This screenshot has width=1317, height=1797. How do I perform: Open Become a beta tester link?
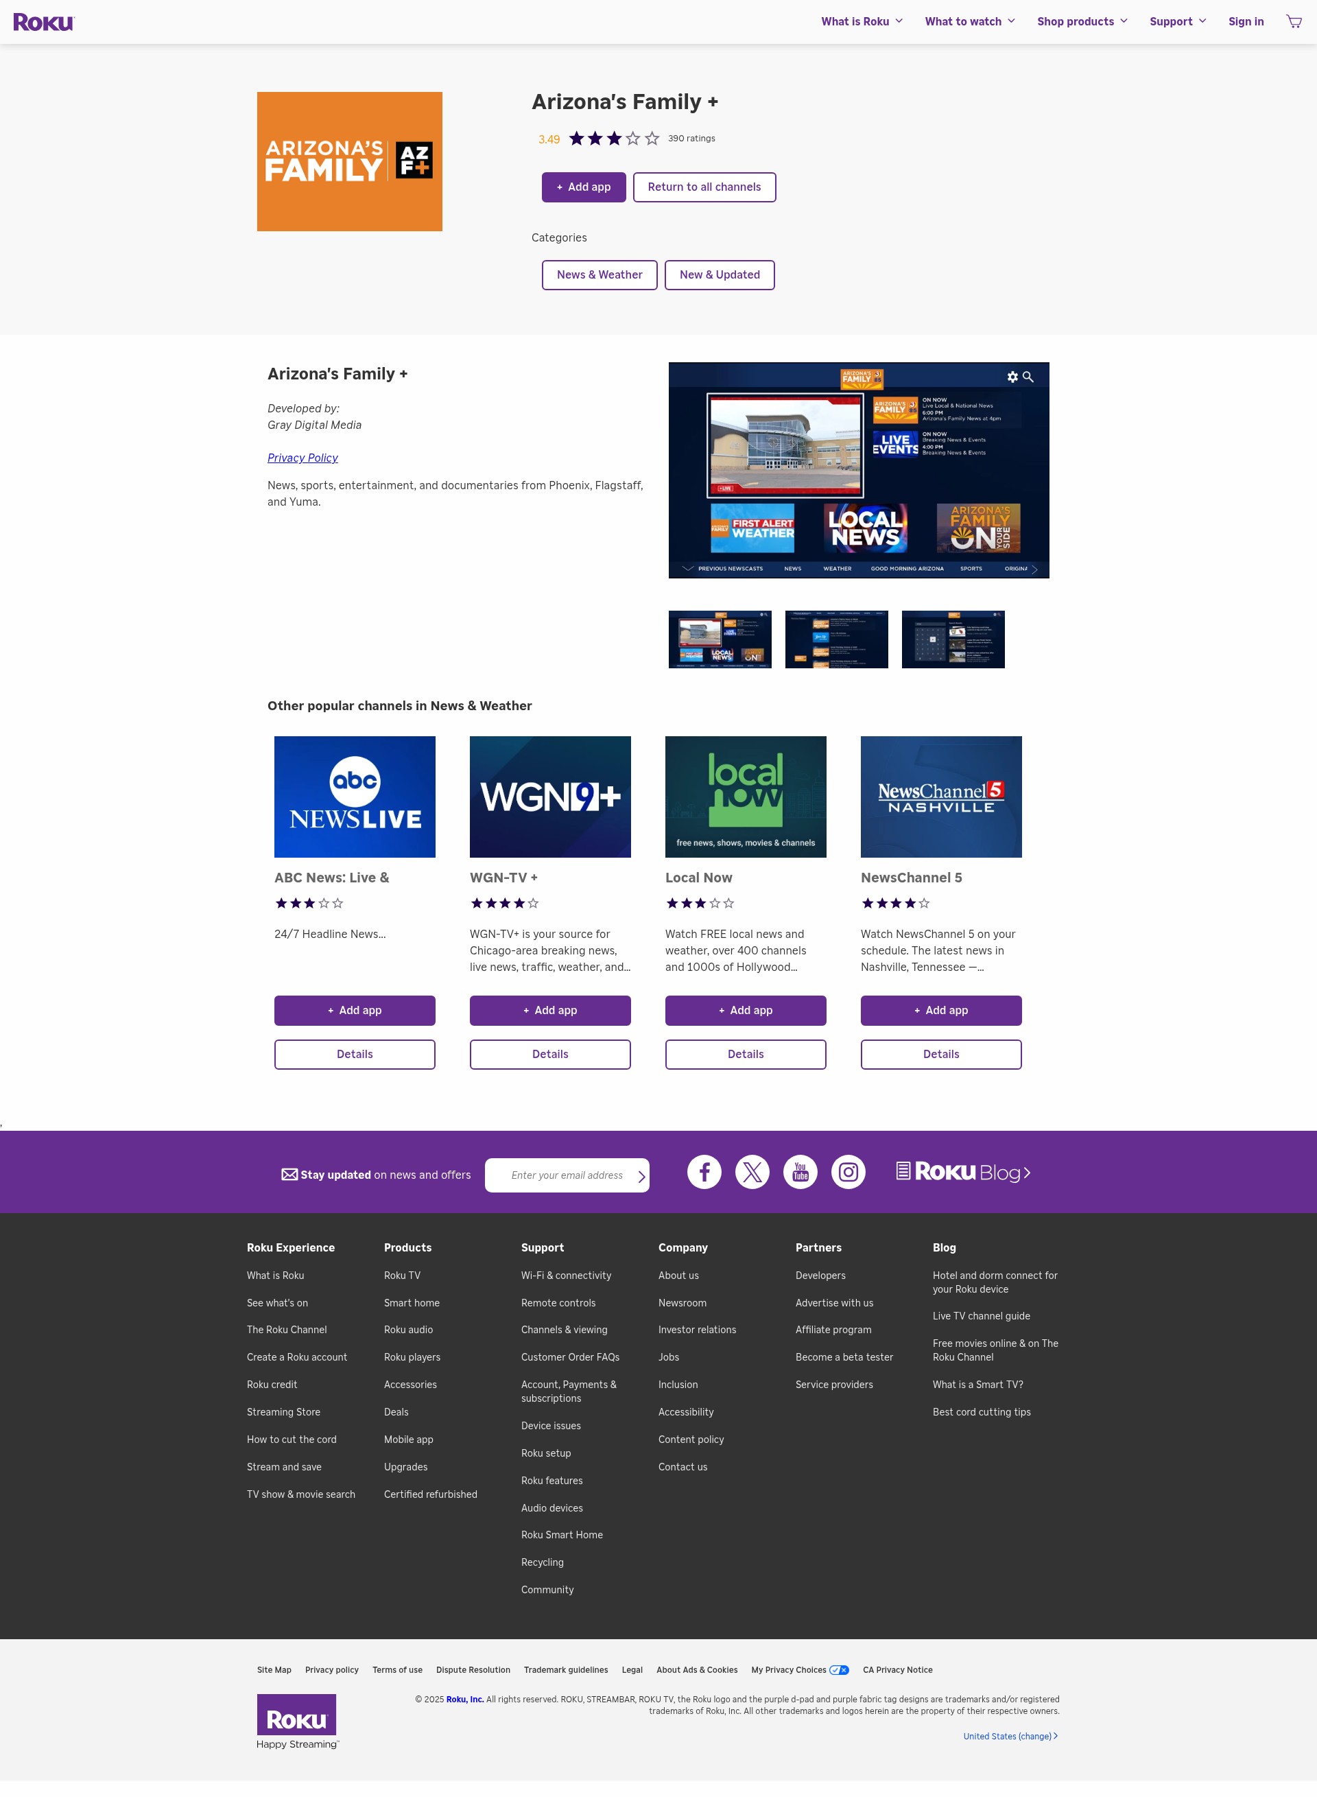pyautogui.click(x=844, y=1357)
